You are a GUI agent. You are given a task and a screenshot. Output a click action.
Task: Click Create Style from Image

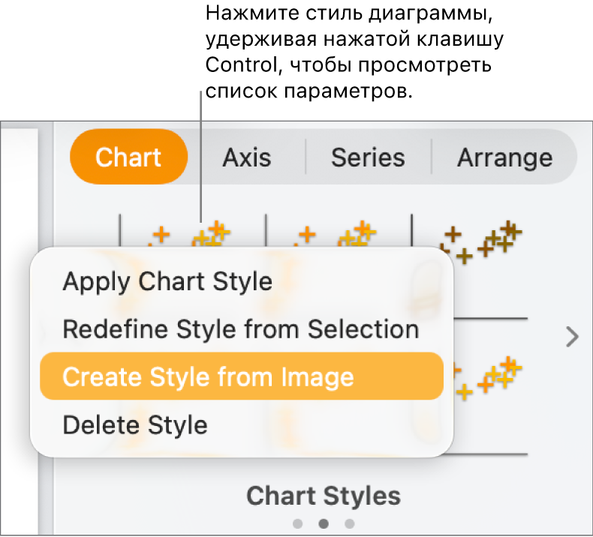click(208, 376)
